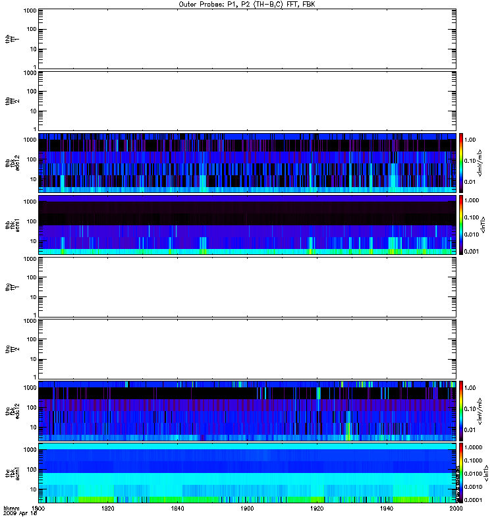Viewport: 494px width, 527px height.
Task: Click the thb fbk edc12 color bar
Action: [x=461, y=163]
